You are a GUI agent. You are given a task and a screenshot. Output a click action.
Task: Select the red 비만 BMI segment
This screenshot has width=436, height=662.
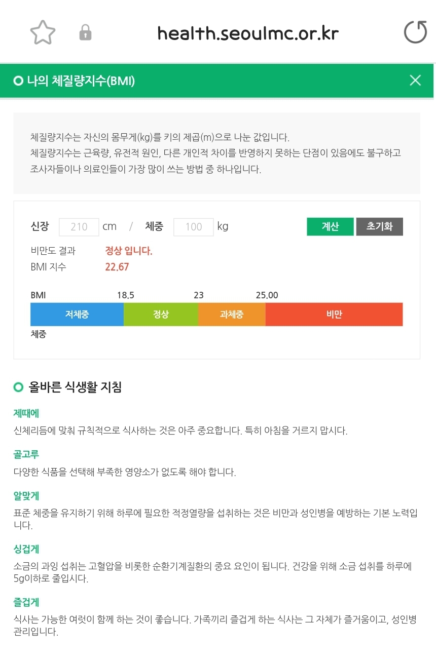[334, 315]
